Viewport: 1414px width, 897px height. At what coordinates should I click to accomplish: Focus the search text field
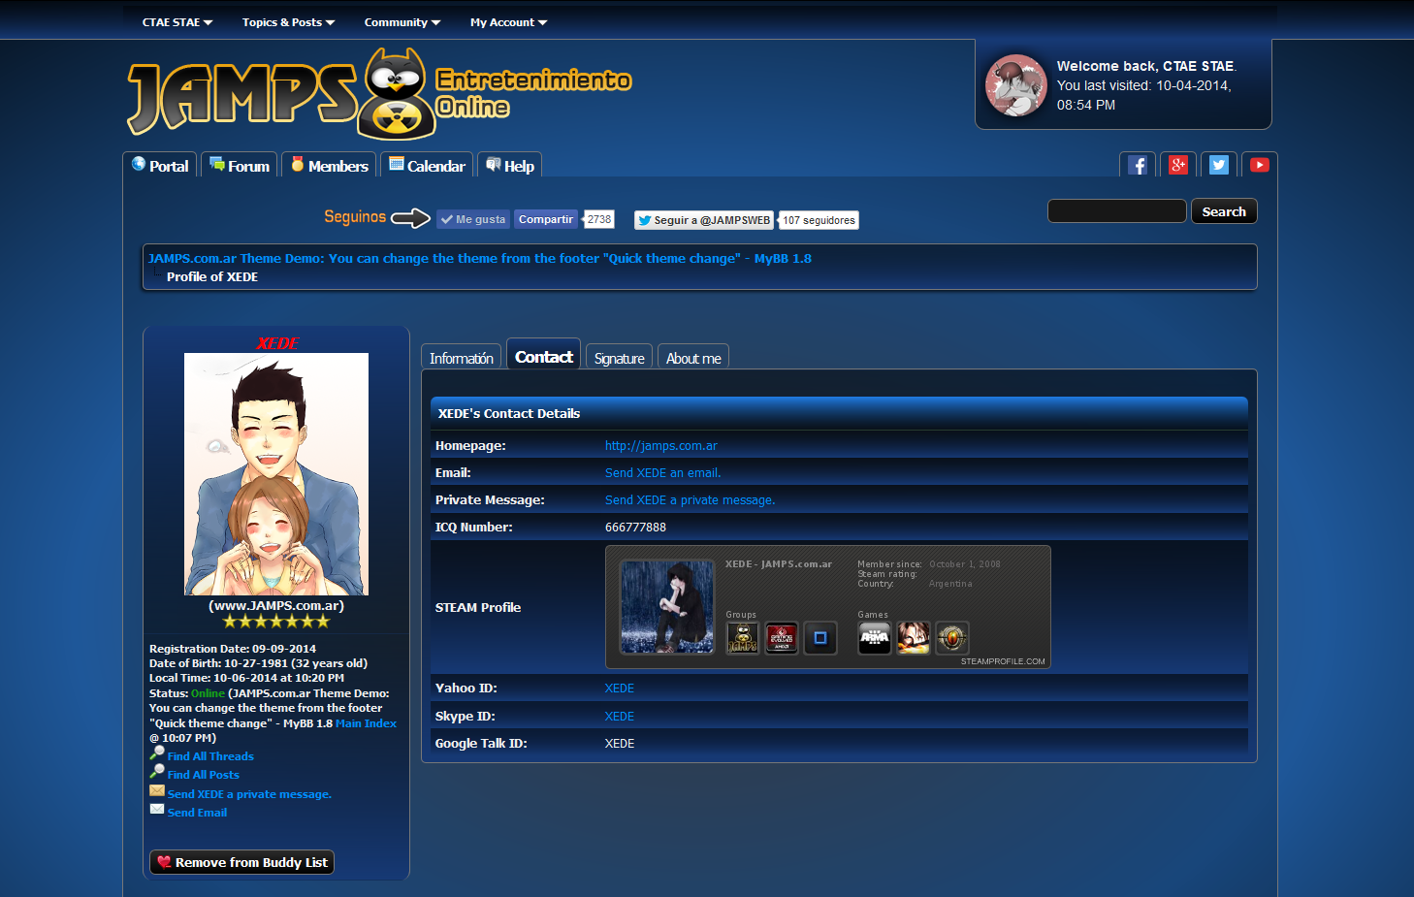point(1117,211)
